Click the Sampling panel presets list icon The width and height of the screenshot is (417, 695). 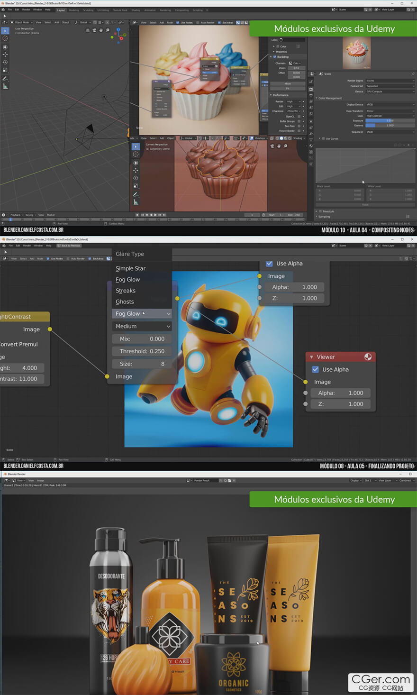coord(408,217)
